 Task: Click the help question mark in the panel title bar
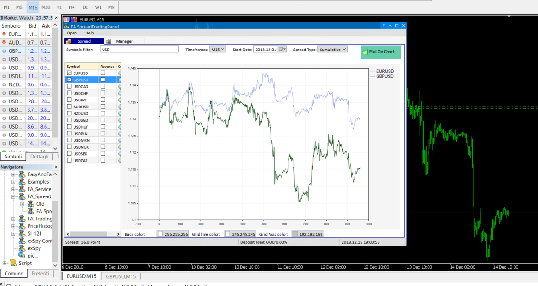[x=383, y=26]
